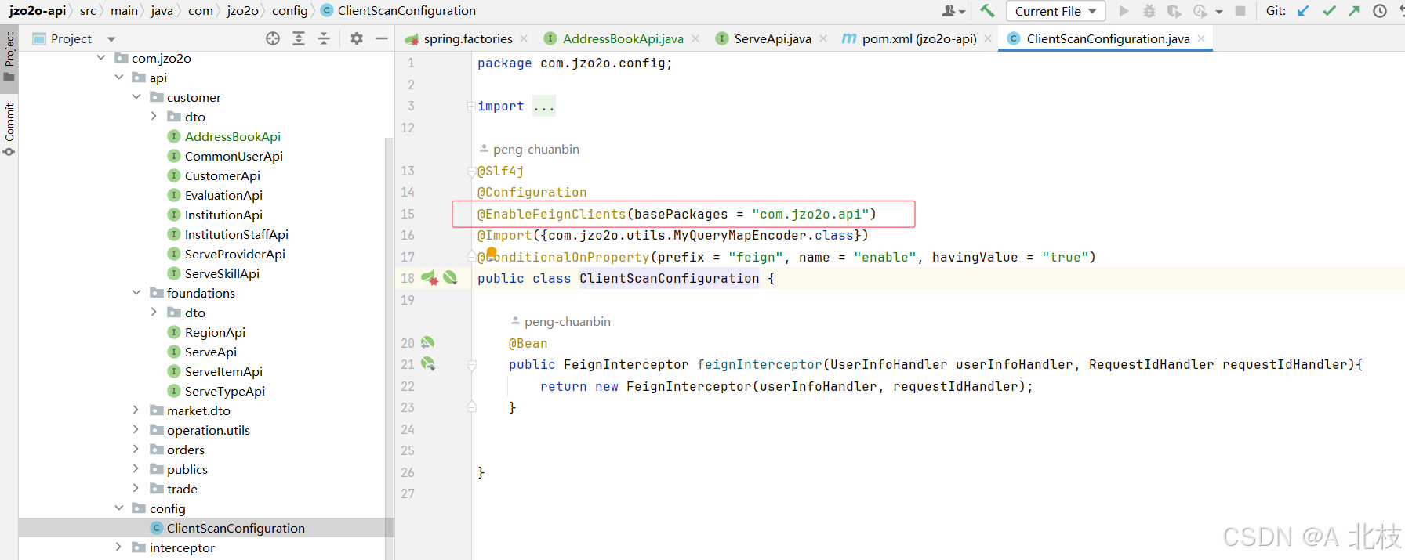The width and height of the screenshot is (1405, 560).
Task: Select opened file using the crosshair icon
Action: click(273, 38)
